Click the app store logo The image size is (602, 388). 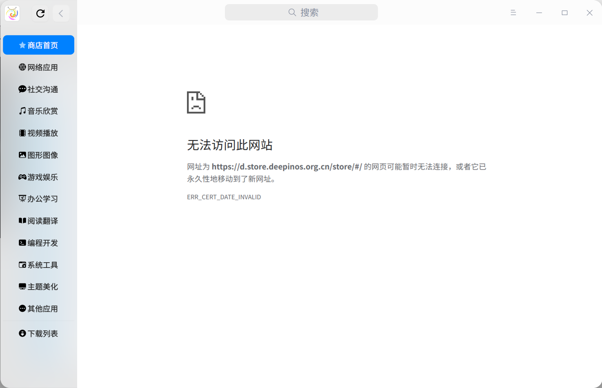12,13
